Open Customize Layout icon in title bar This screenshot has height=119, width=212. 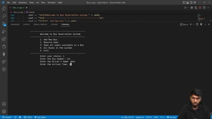194,2
